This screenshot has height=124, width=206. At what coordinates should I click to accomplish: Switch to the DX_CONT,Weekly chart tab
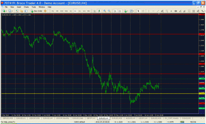[172, 118]
